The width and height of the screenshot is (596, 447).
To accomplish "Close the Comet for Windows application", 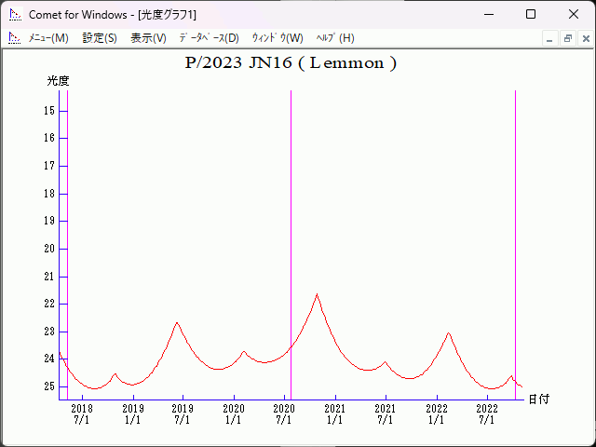I will coord(573,15).
